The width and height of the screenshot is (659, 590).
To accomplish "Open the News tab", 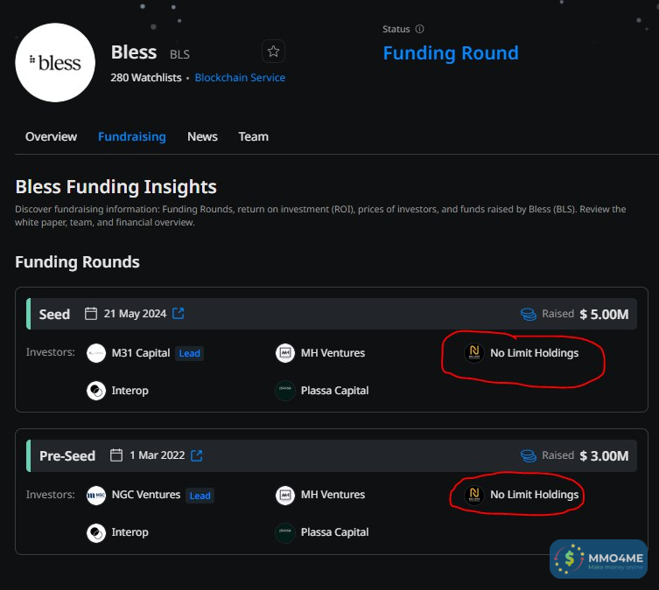I will click(x=202, y=136).
